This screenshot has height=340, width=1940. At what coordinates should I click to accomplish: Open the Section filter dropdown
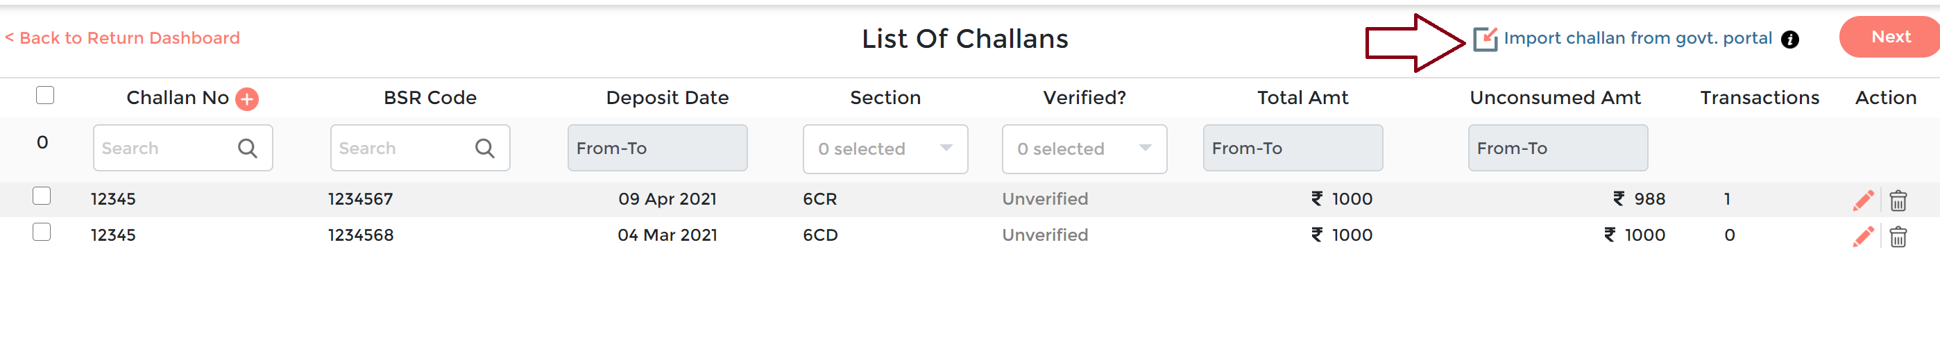tap(885, 149)
